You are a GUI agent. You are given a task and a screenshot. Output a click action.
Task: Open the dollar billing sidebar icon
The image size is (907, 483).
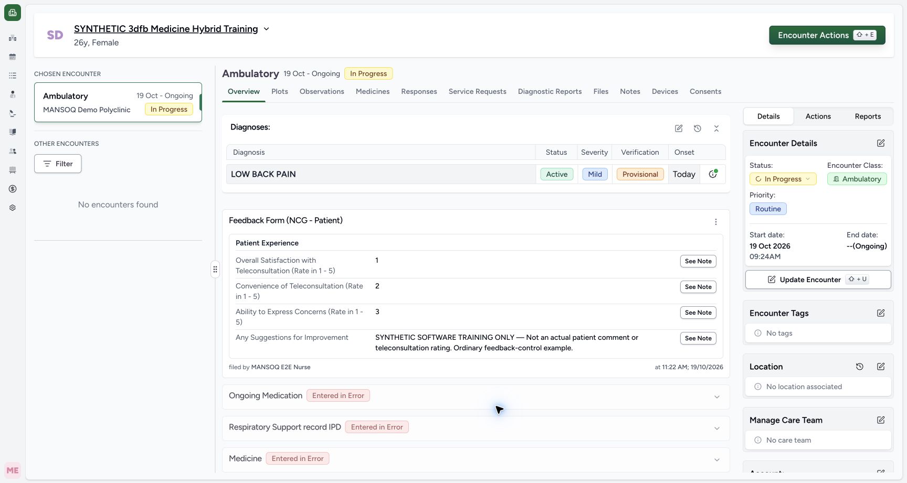pyautogui.click(x=13, y=189)
